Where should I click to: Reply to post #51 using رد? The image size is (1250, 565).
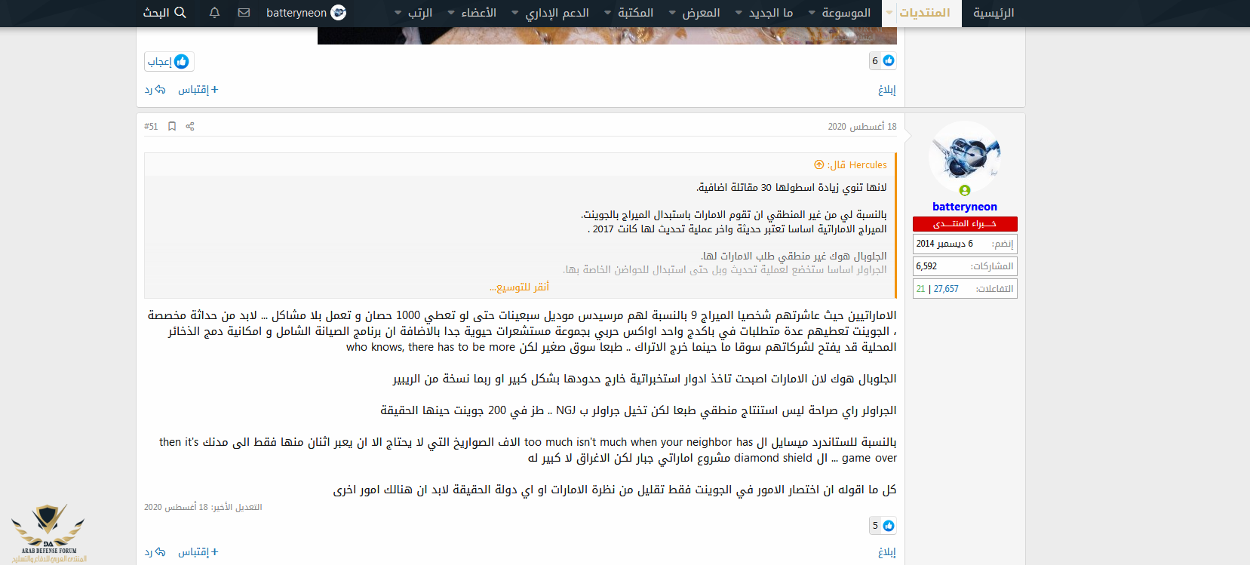pos(155,552)
